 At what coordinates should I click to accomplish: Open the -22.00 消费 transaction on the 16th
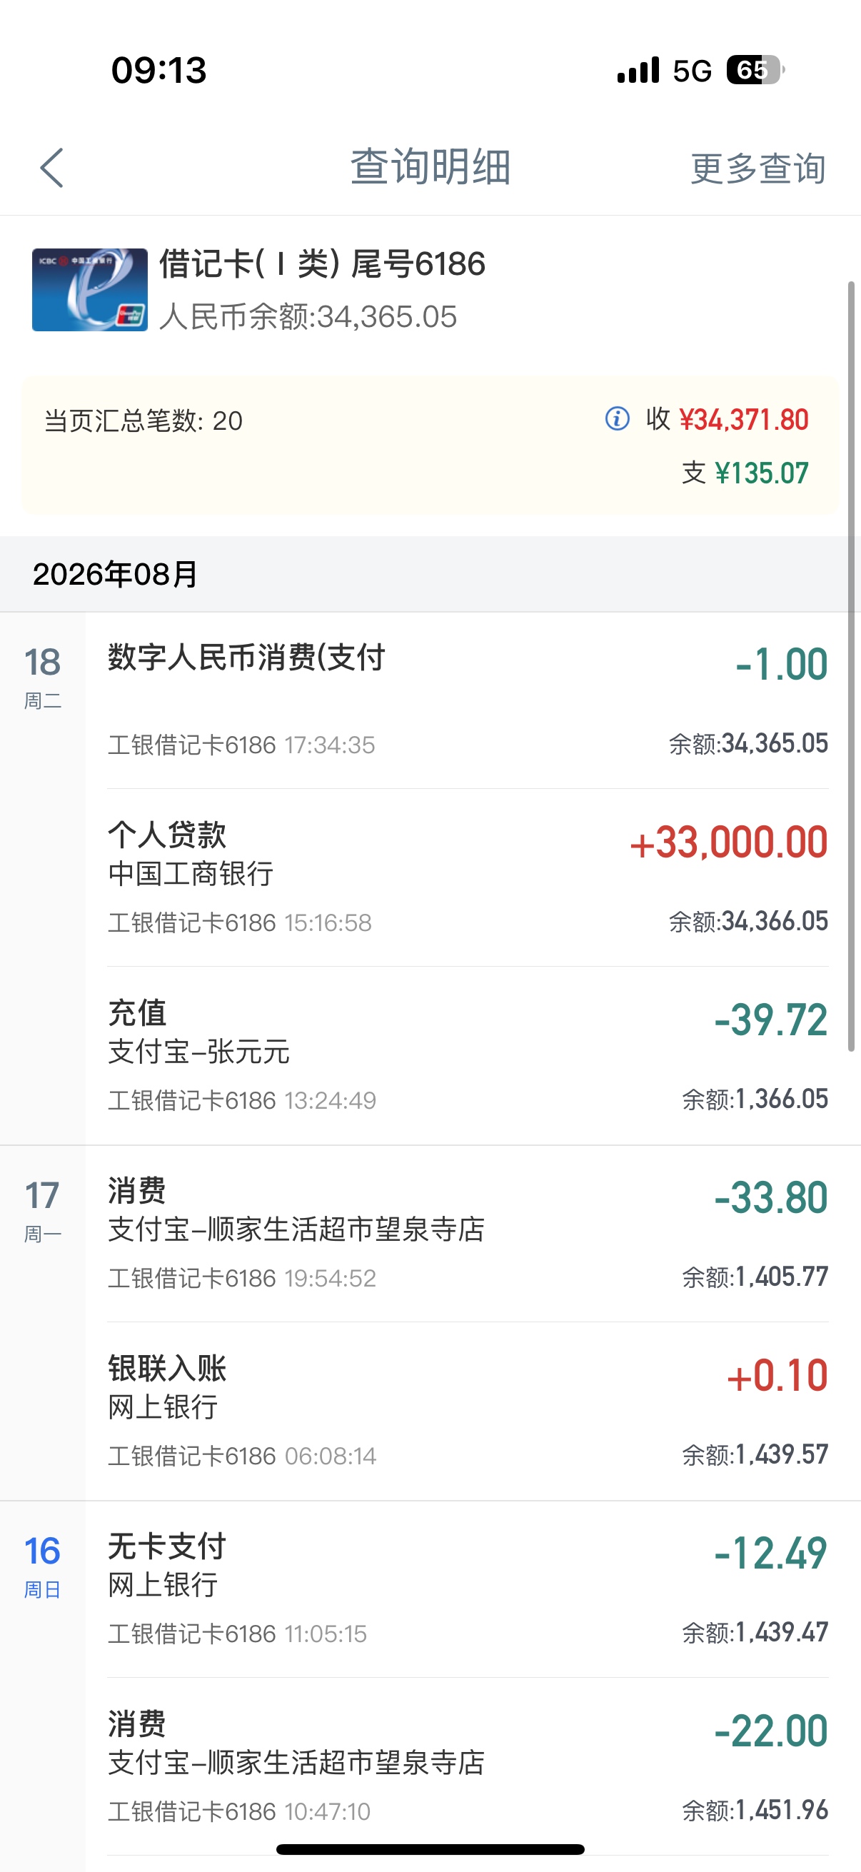click(x=468, y=1766)
